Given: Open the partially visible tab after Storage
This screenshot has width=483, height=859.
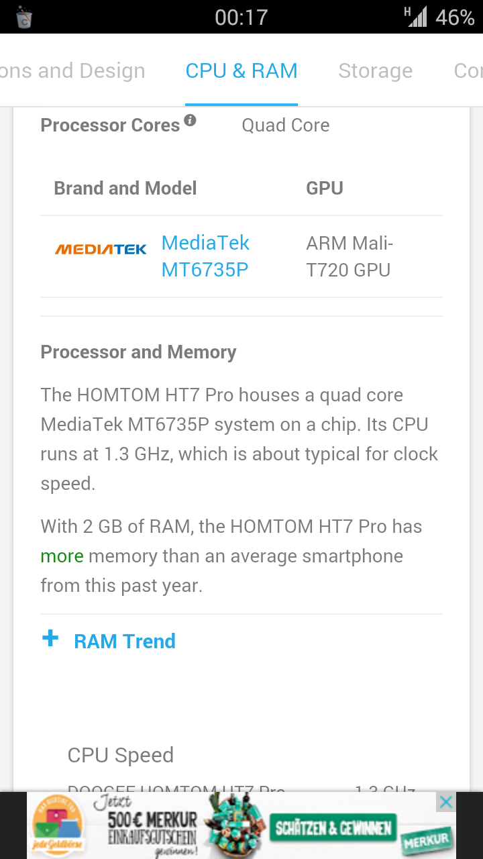Looking at the screenshot, I should (x=468, y=71).
